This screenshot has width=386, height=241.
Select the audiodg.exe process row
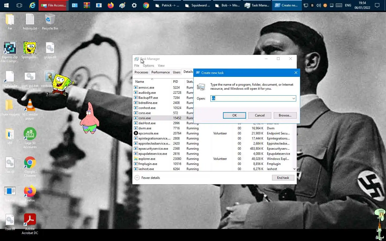pyautogui.click(x=163, y=93)
